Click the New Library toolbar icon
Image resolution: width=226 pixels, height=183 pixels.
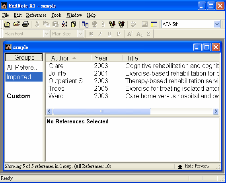[x=7, y=24]
